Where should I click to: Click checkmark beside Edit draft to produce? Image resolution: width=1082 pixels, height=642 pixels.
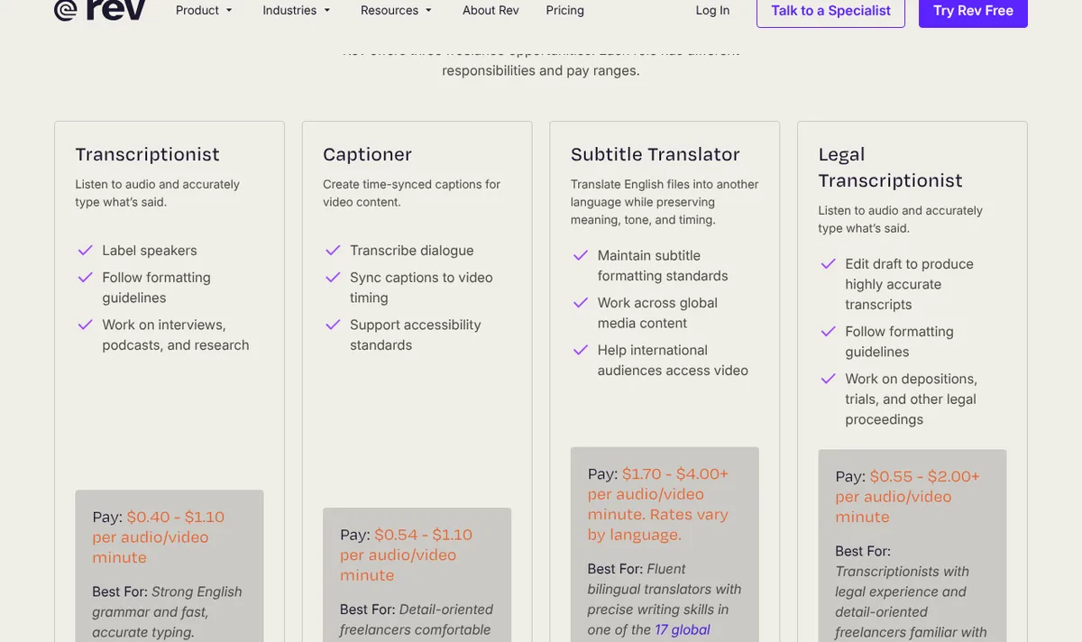(x=829, y=264)
